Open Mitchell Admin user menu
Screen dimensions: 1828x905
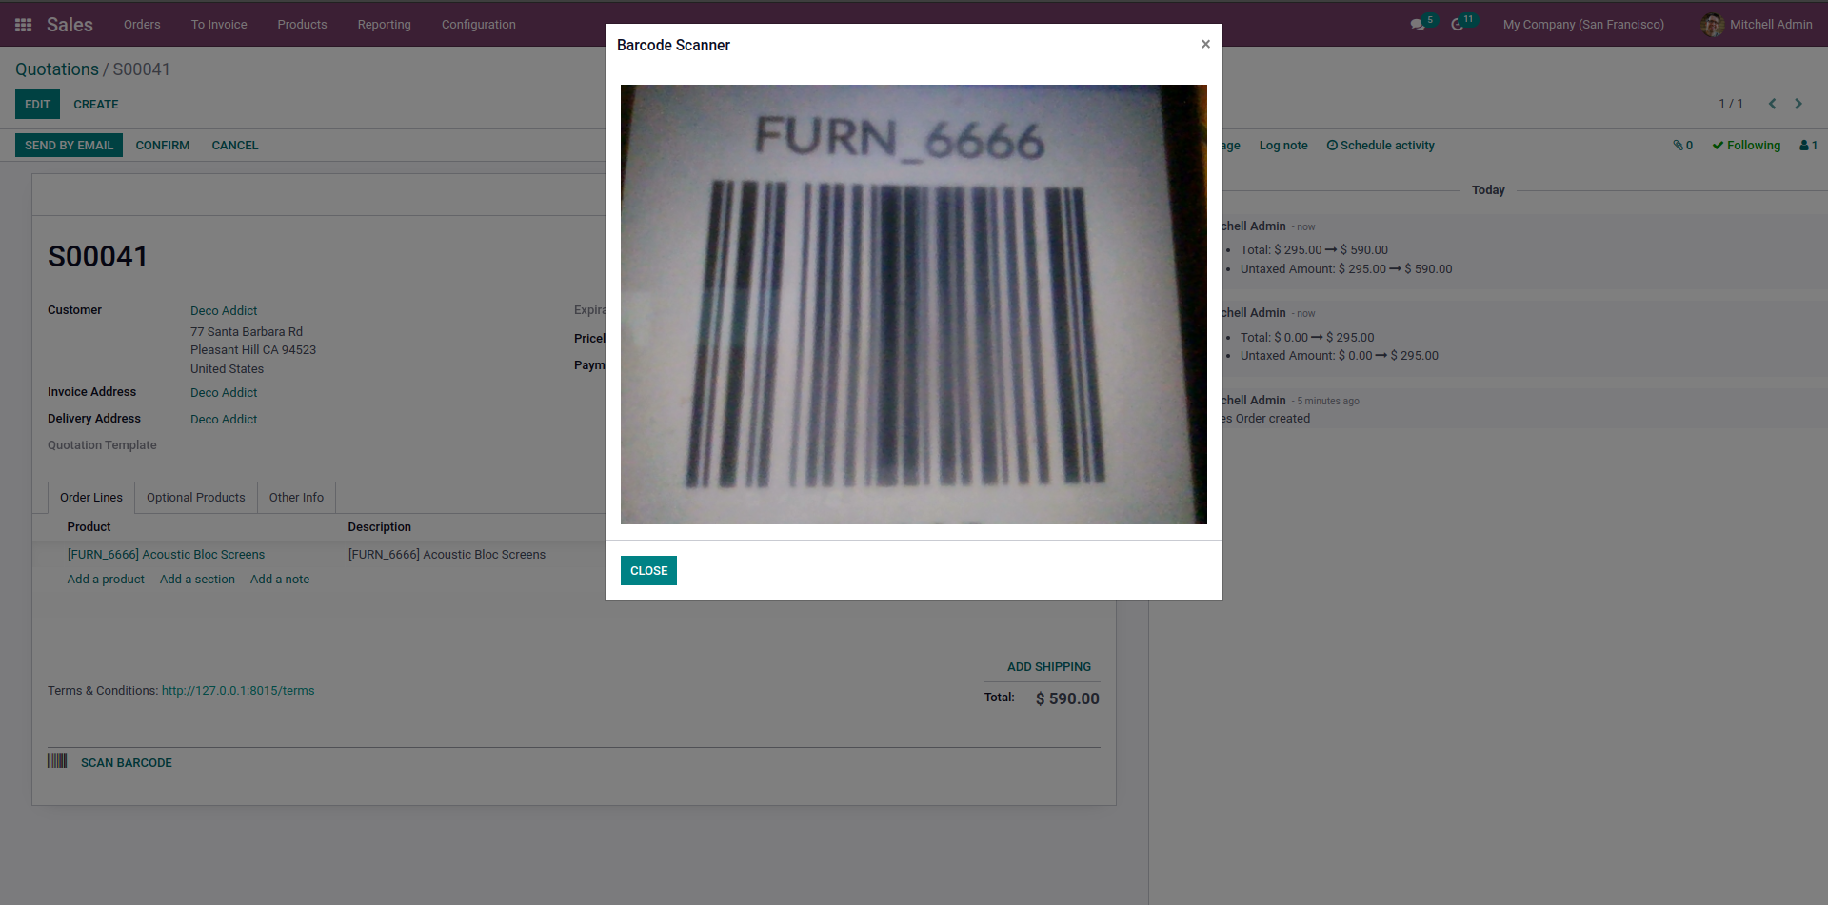1757,25
